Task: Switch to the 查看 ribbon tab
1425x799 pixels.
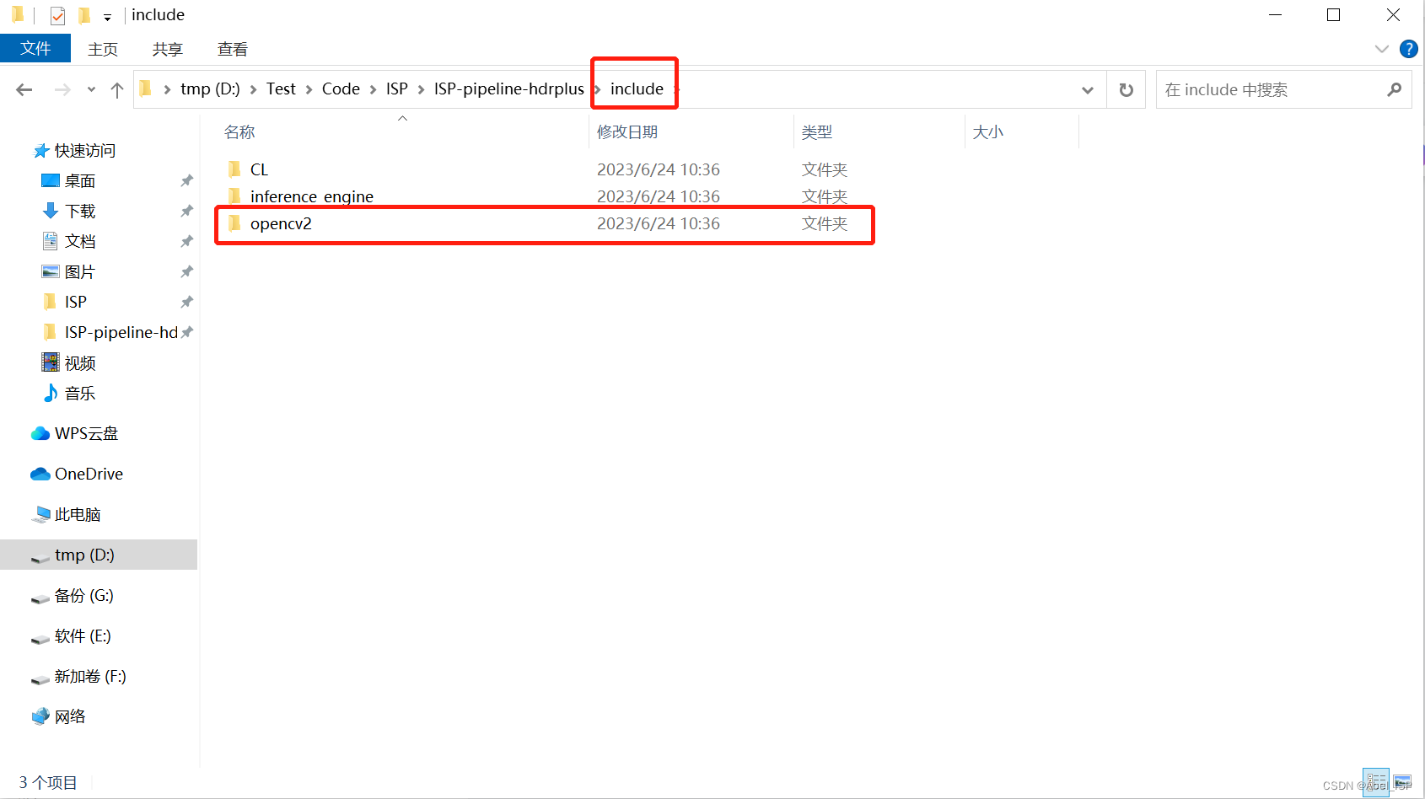Action: point(231,48)
